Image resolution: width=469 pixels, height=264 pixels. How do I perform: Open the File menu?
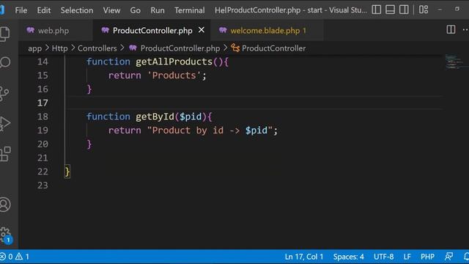tap(21, 10)
